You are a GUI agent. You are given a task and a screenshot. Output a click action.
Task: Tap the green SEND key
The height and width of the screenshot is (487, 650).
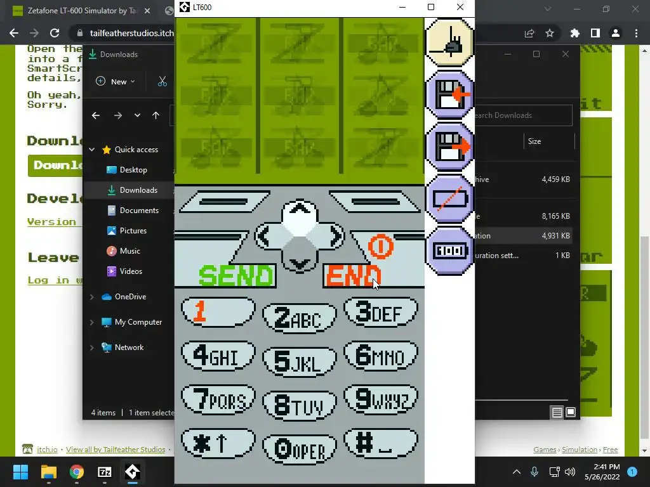pos(235,275)
